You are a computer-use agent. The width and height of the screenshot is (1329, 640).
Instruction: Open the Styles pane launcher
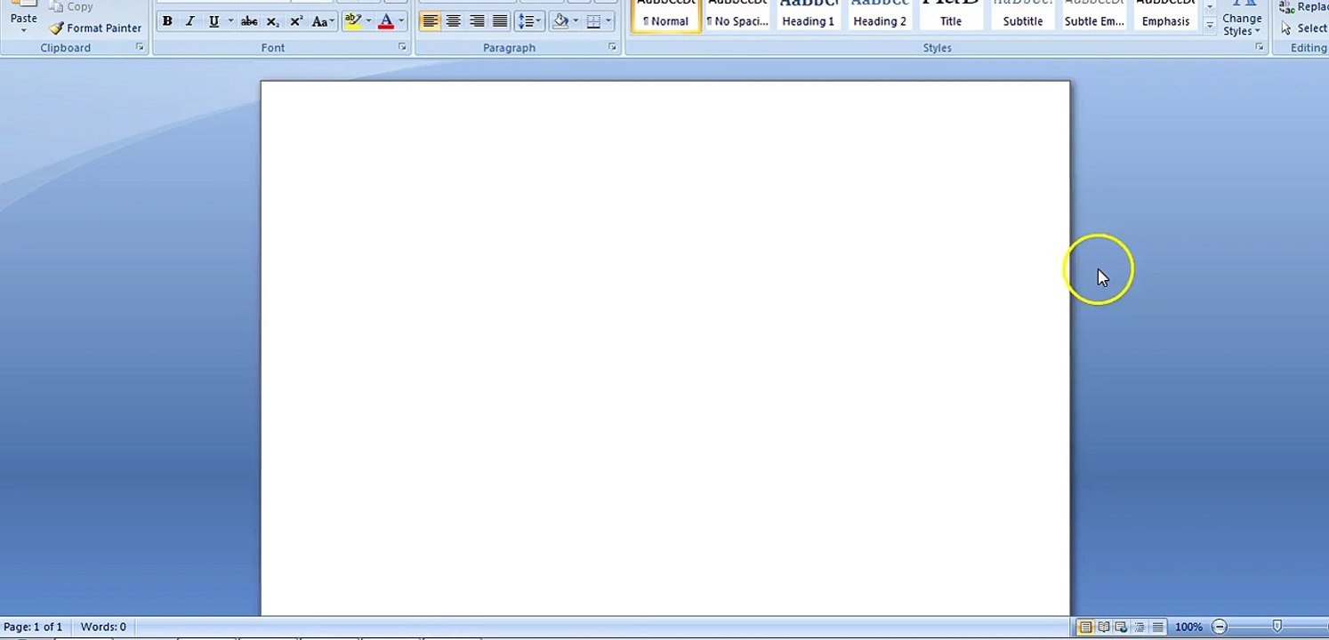pos(1260,47)
